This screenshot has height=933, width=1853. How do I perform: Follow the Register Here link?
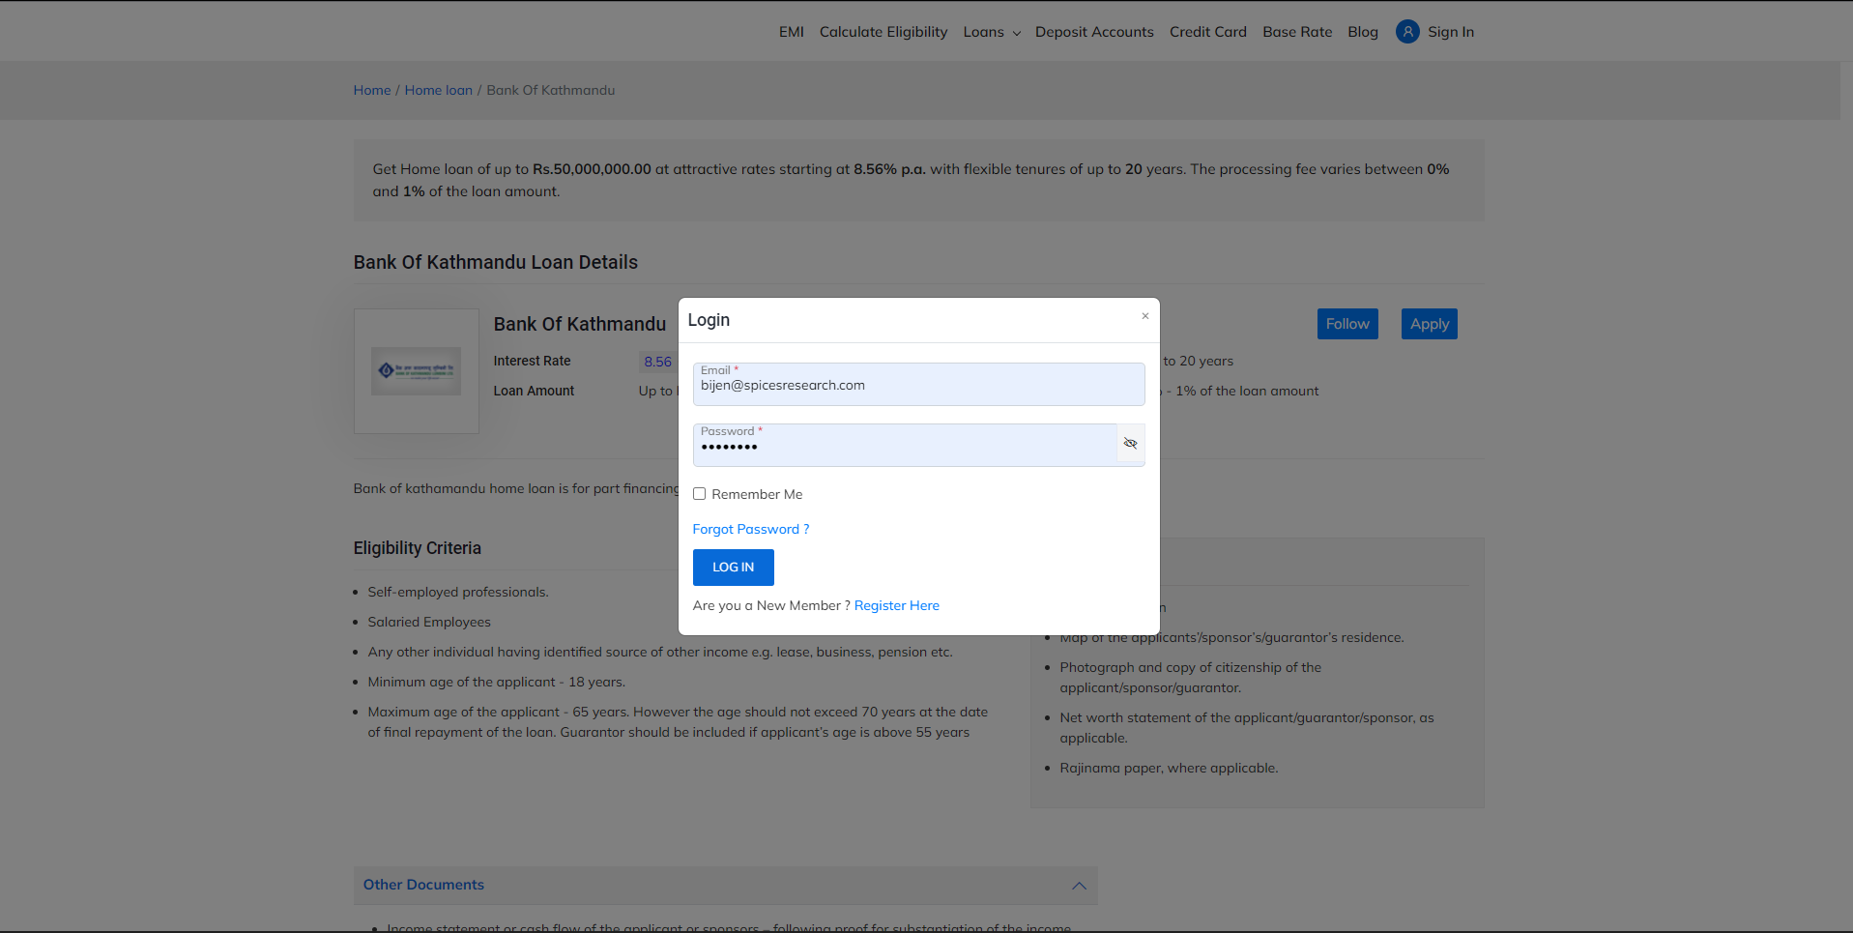pos(897,605)
